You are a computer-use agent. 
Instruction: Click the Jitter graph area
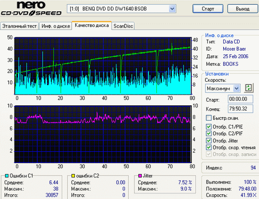click(x=103, y=134)
